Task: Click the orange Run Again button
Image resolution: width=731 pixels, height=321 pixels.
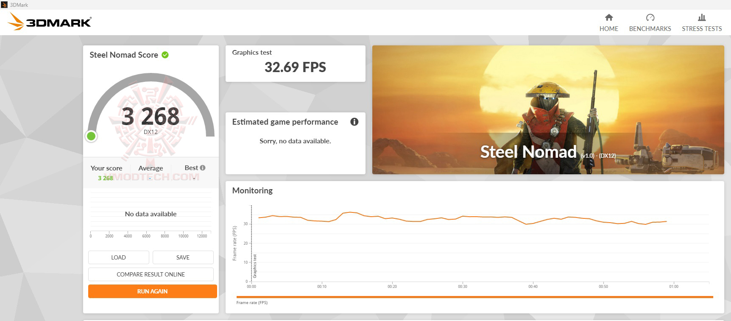Action: click(x=153, y=291)
